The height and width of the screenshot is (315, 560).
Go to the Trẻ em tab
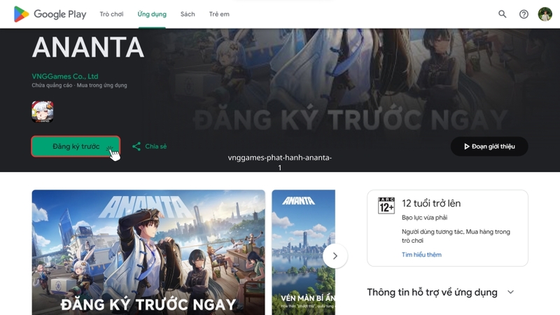(x=219, y=14)
